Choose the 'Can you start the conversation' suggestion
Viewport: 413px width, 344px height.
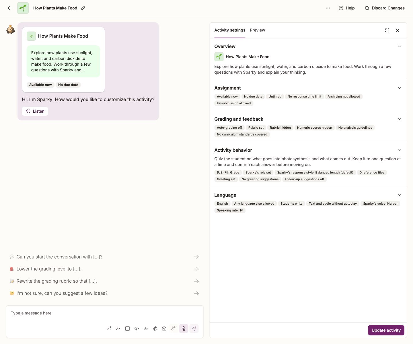click(104, 257)
